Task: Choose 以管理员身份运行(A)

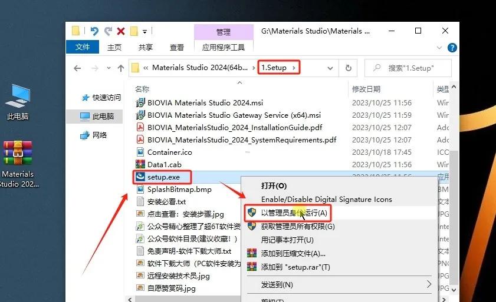Action: [294, 213]
